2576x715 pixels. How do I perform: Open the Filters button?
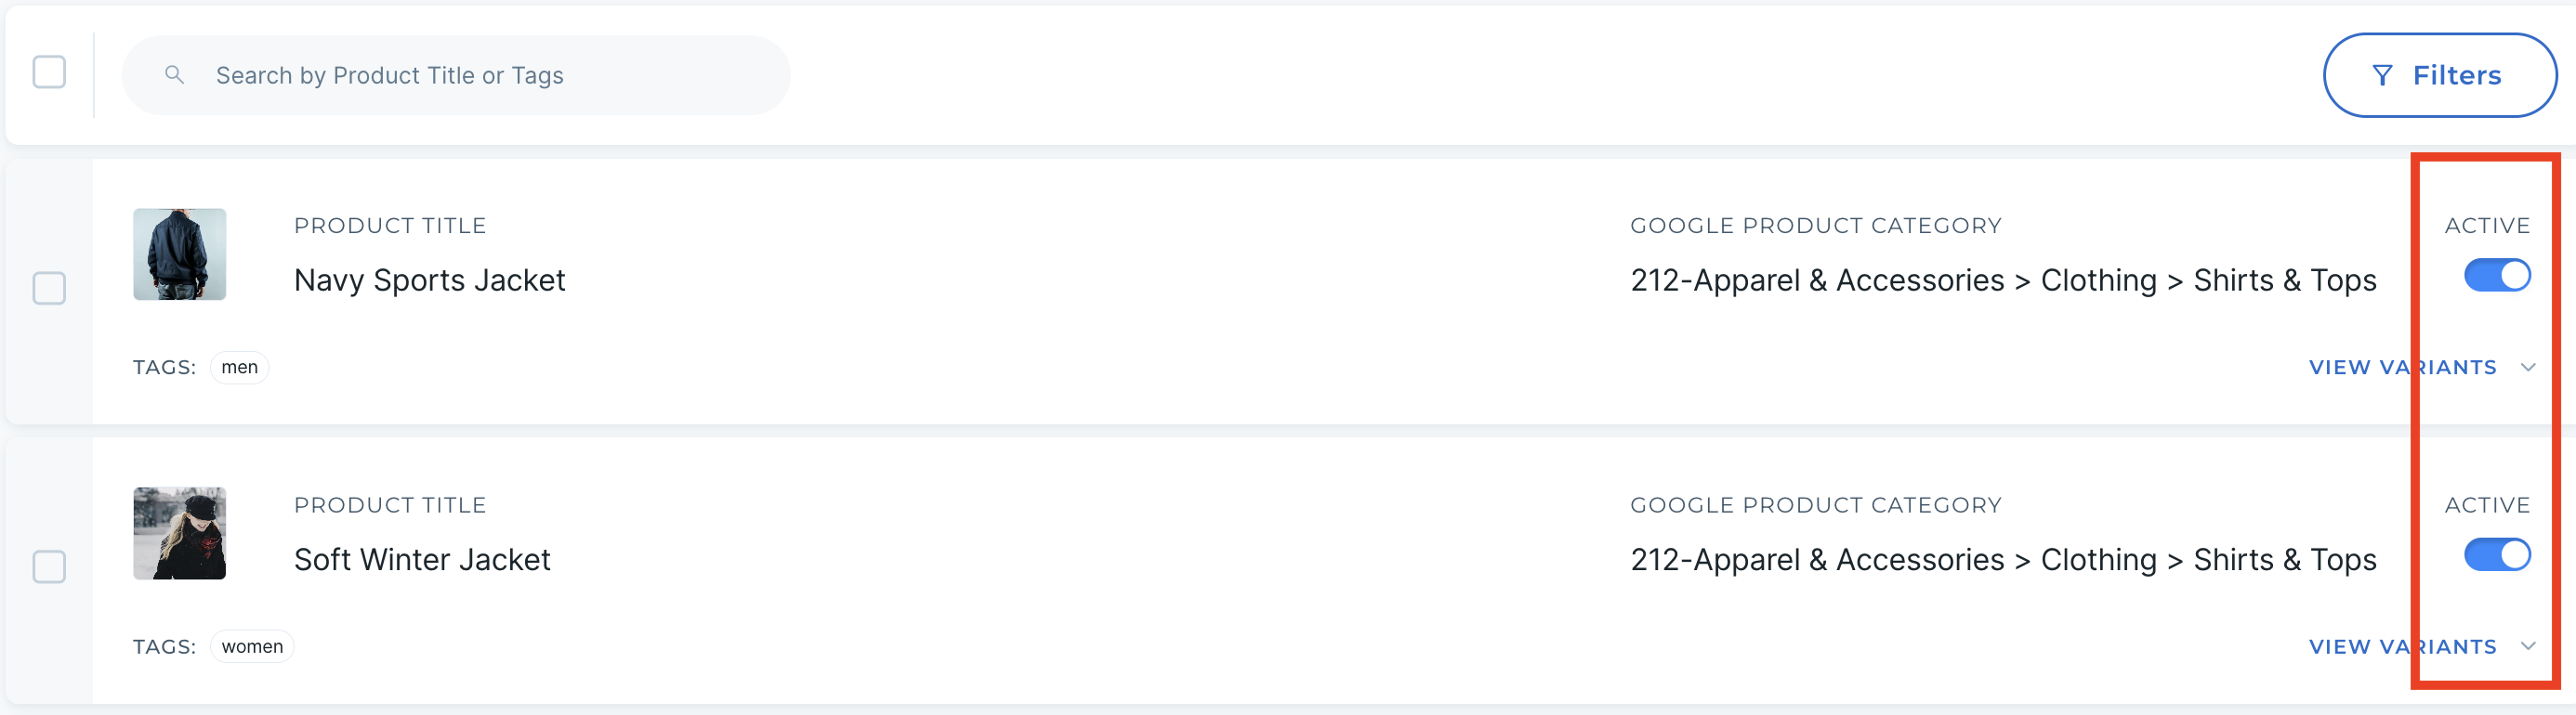2439,76
